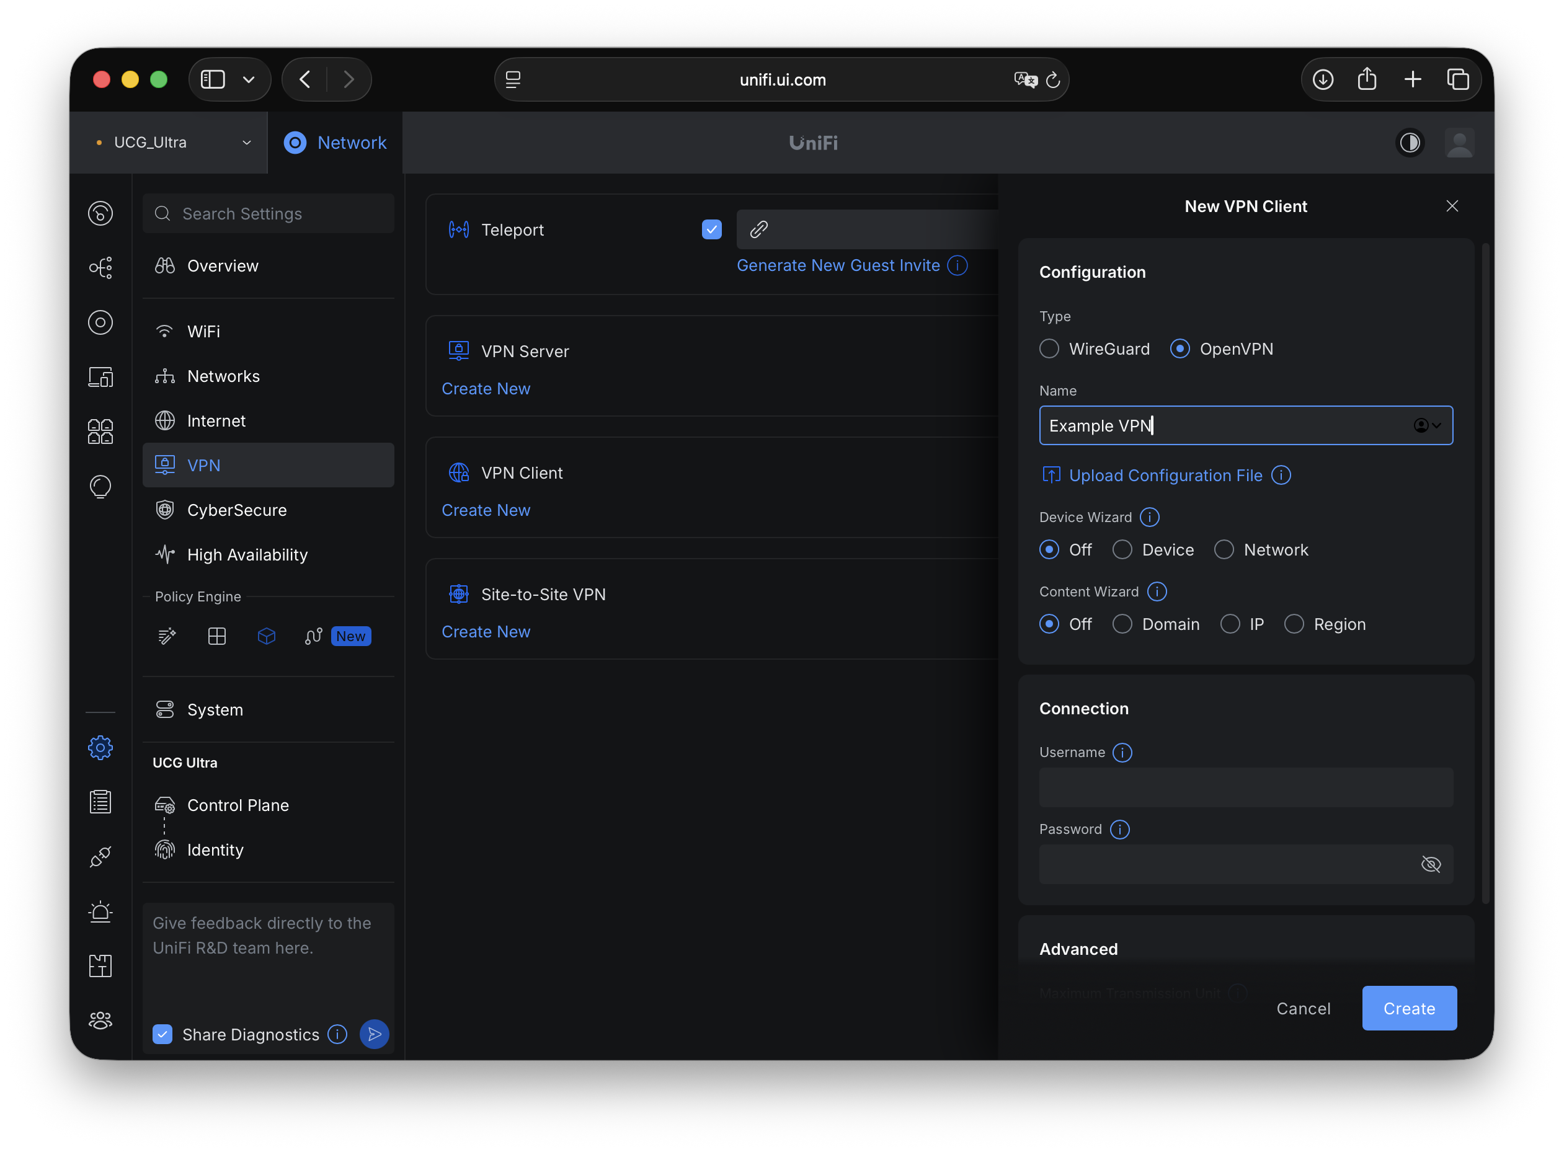Open Admins and Users people icon

(100, 1021)
